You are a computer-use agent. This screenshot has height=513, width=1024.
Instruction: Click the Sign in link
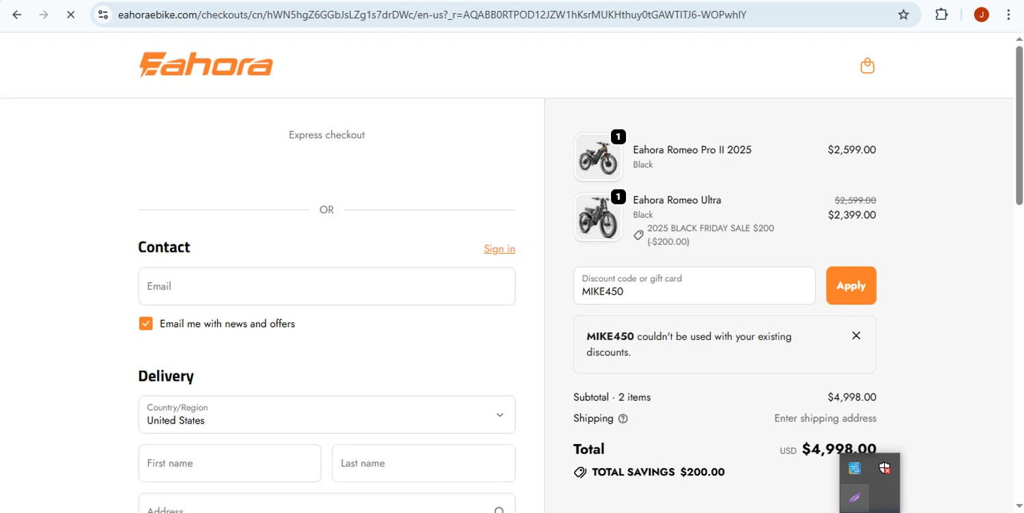click(x=500, y=249)
